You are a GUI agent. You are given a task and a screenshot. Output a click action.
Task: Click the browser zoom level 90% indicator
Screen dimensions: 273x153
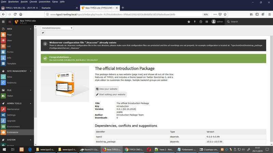pos(206,14)
